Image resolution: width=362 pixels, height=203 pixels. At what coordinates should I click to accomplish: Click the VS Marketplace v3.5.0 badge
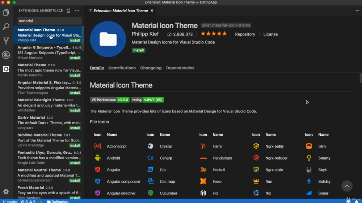(x=110, y=100)
